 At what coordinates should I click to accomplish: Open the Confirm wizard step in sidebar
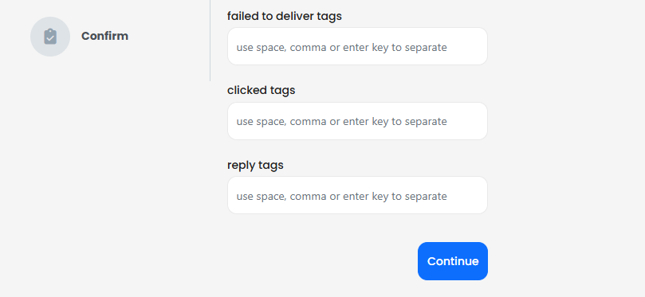80,37
